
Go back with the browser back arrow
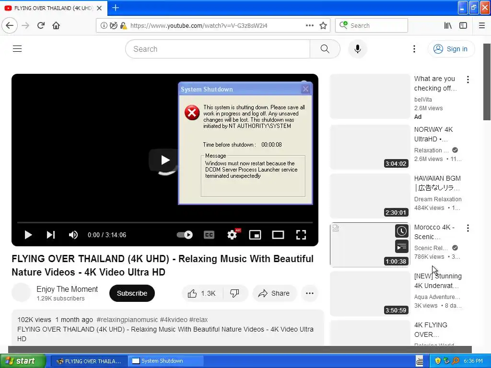pos(10,25)
